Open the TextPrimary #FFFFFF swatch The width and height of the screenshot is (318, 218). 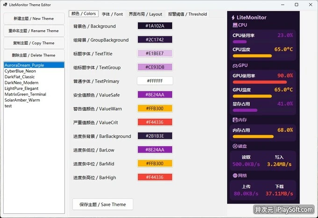pos(155,81)
